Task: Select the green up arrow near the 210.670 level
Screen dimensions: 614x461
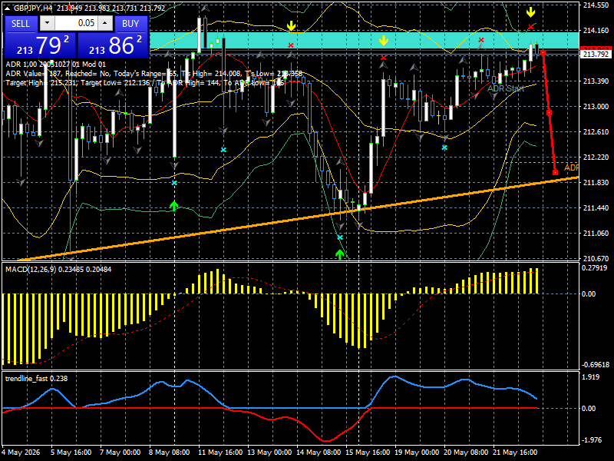Action: [340, 254]
